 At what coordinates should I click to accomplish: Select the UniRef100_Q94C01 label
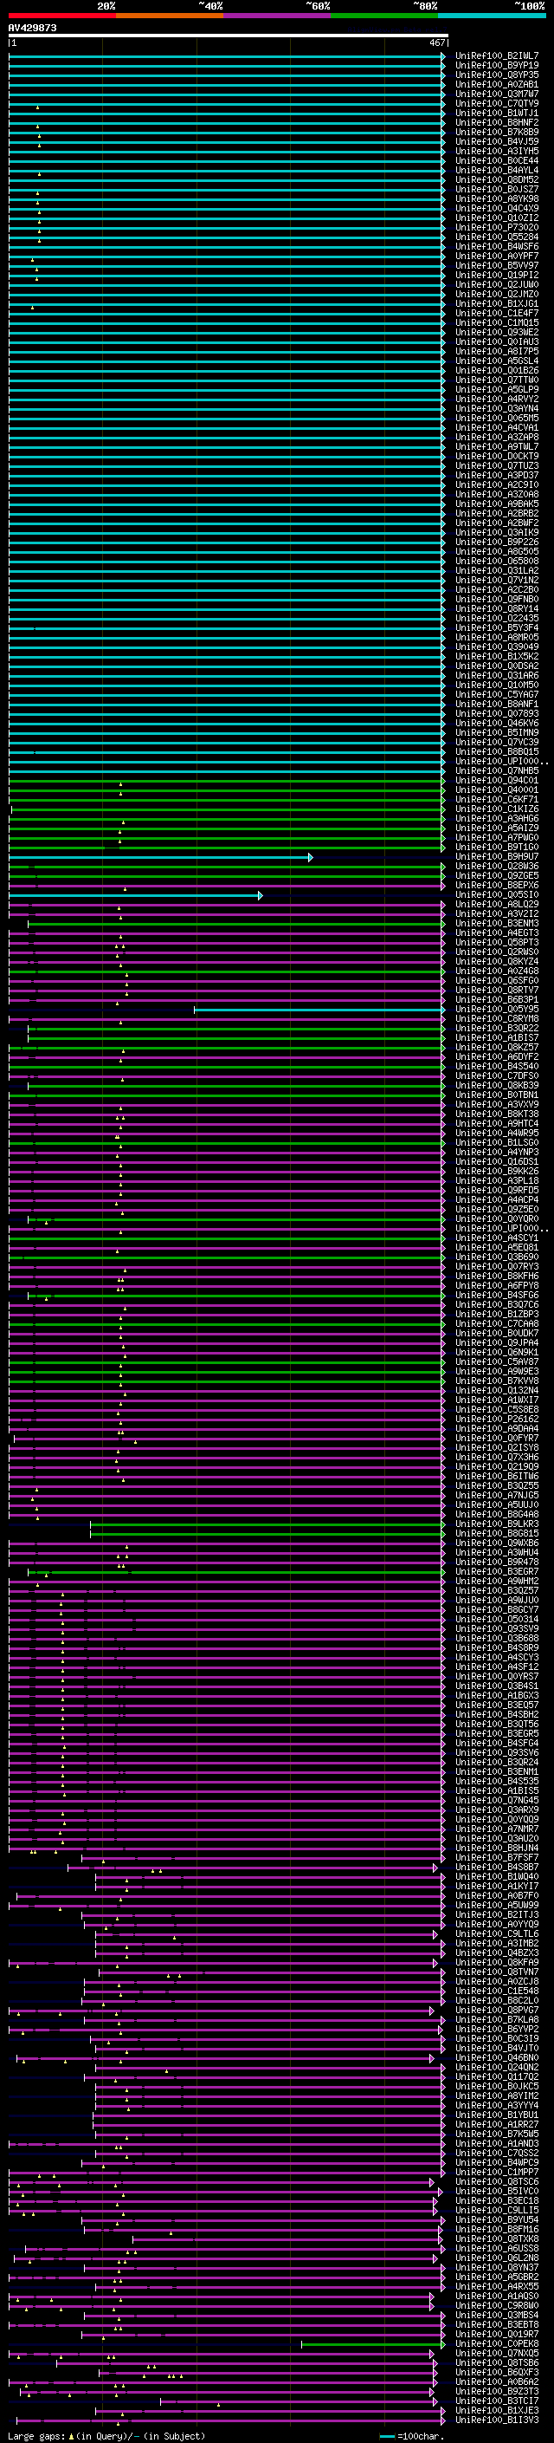pos(497,781)
